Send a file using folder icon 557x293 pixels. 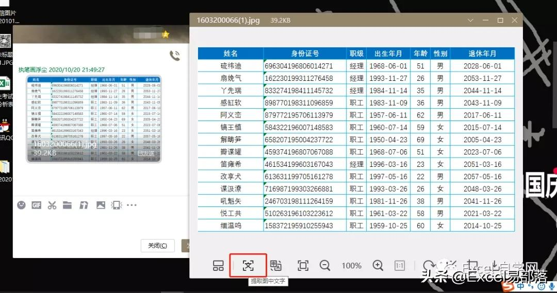tap(67, 205)
